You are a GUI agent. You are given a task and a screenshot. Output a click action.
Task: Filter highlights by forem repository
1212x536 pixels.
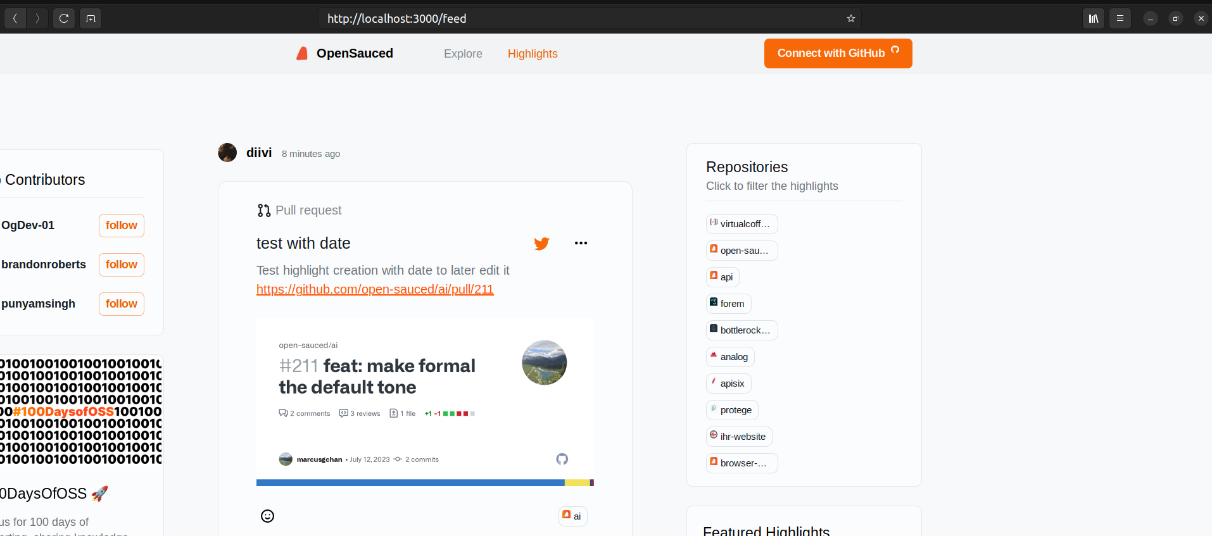[x=728, y=304]
